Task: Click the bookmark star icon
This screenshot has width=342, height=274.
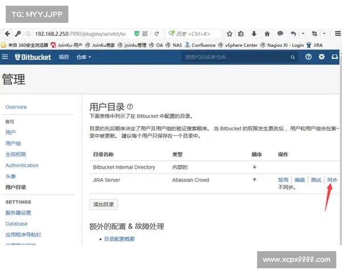Action: coord(229,34)
